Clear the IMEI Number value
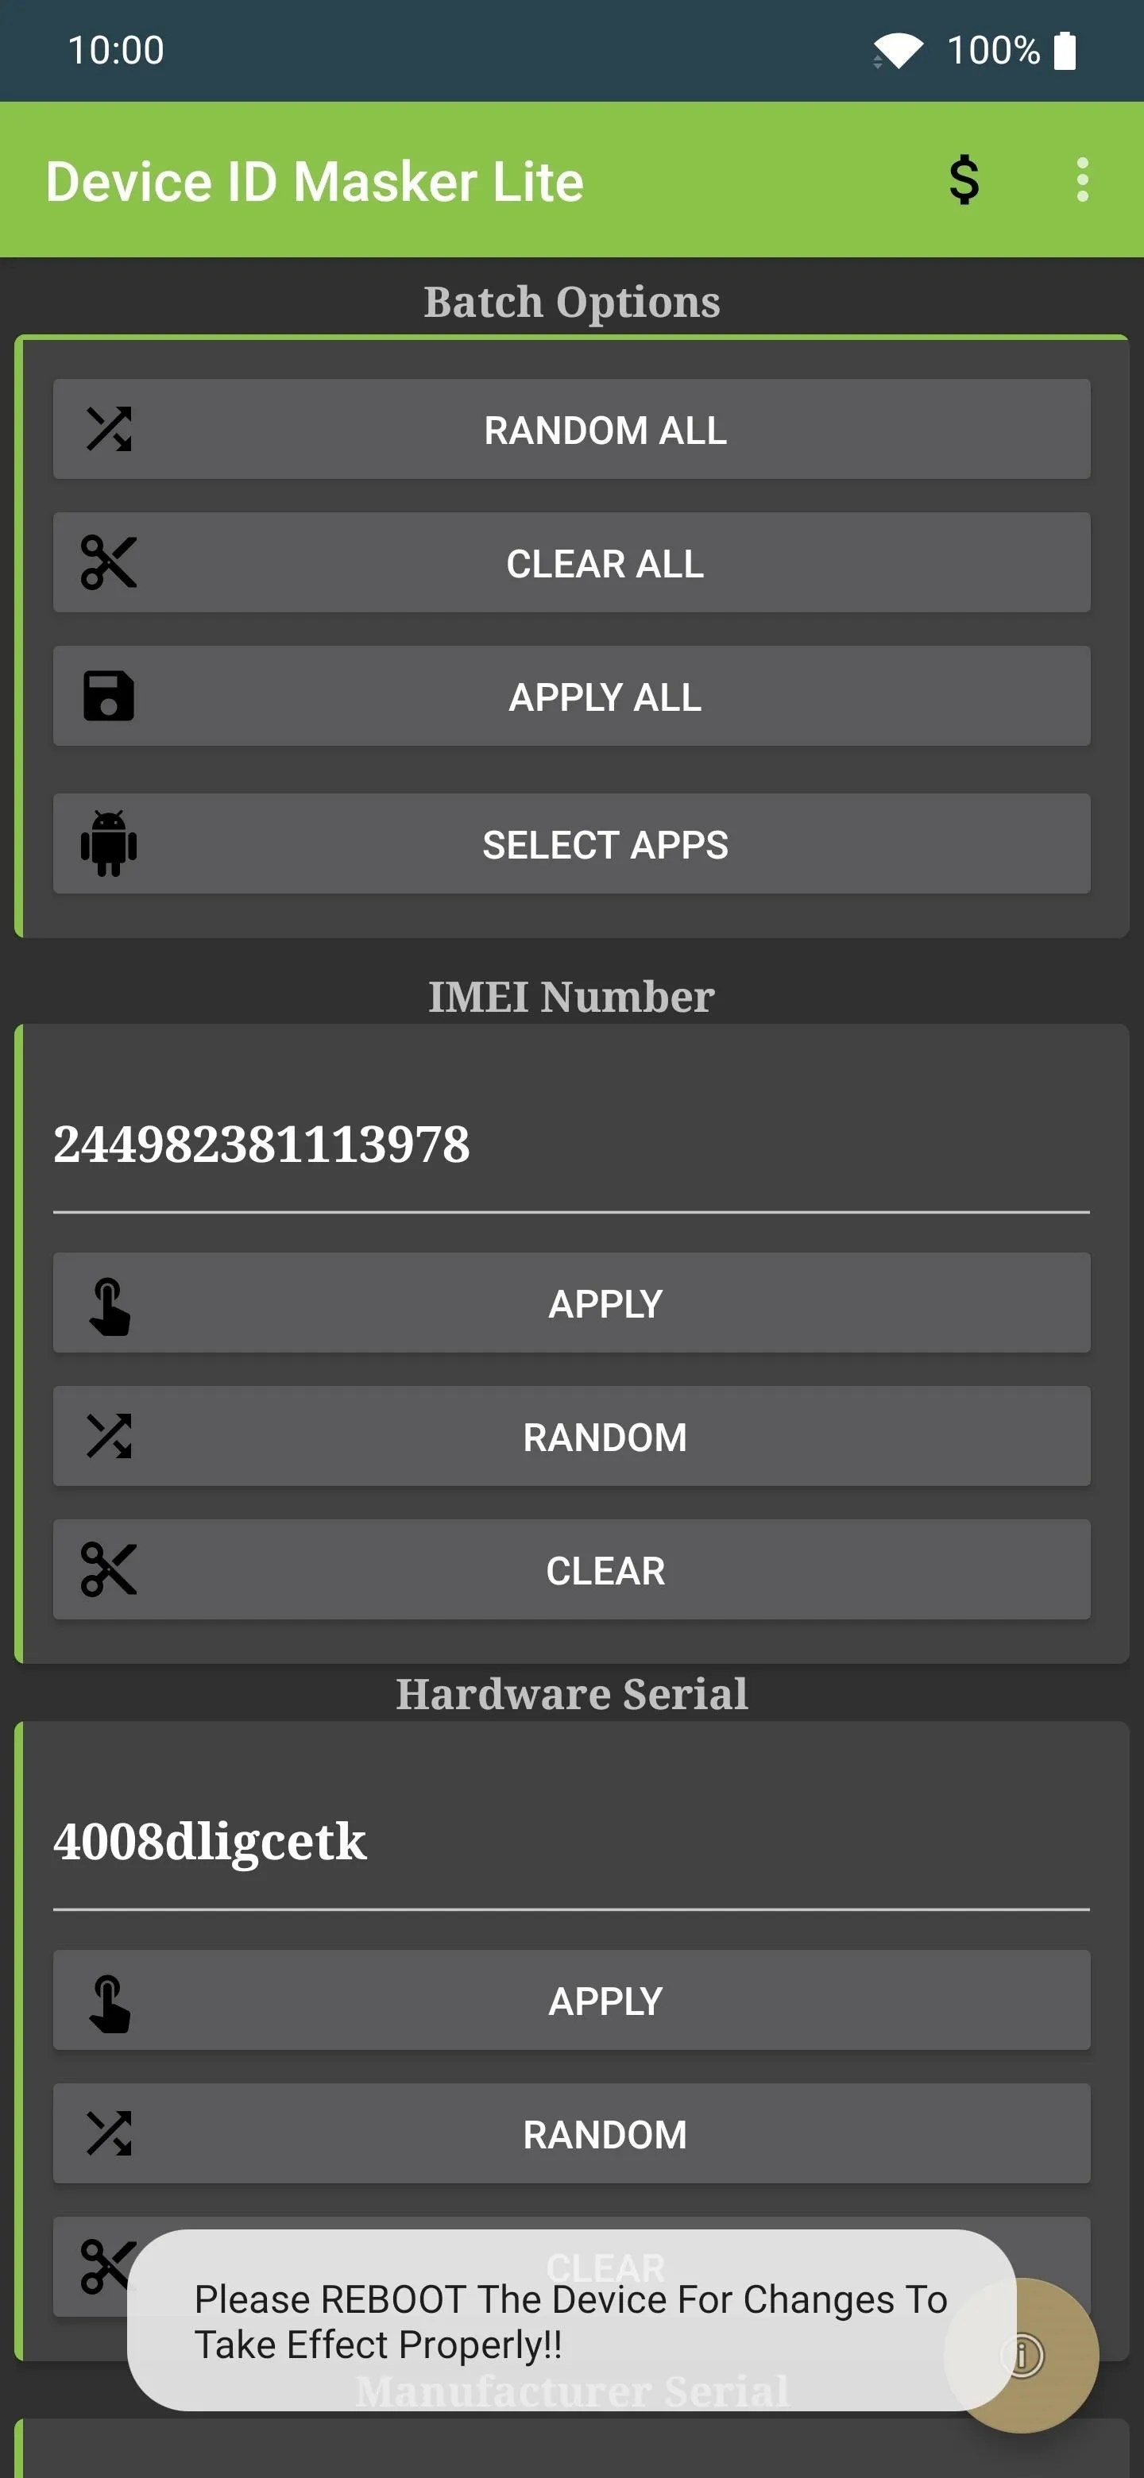The image size is (1144, 2478). point(571,1570)
